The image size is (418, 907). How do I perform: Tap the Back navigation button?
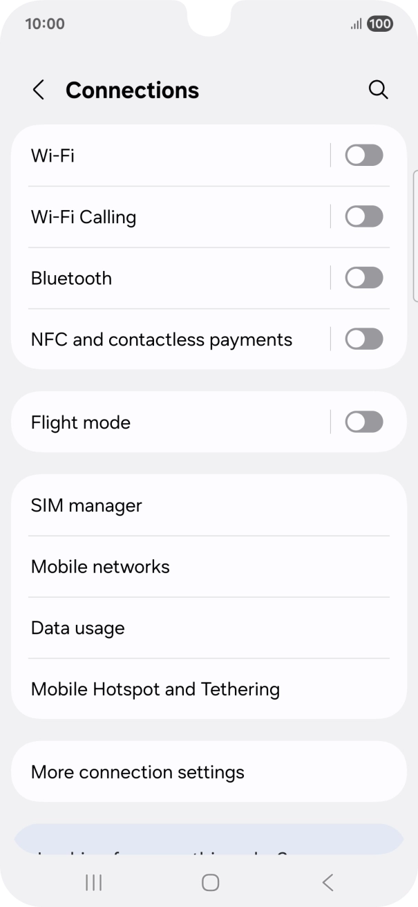click(x=327, y=883)
